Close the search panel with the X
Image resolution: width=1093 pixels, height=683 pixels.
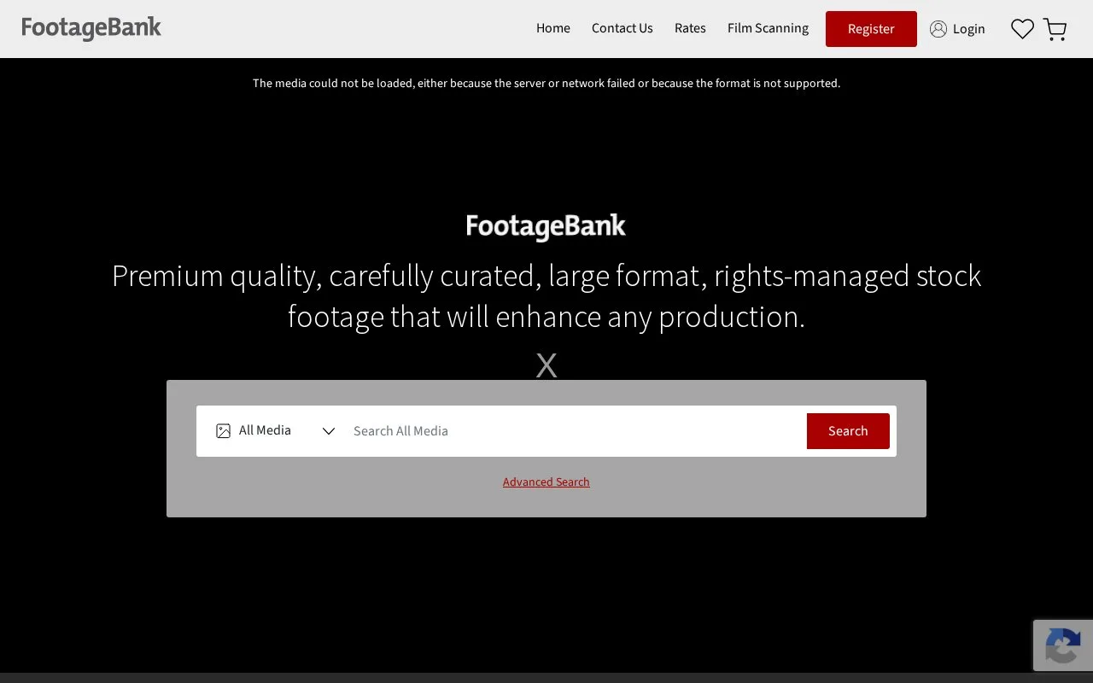coord(546,365)
